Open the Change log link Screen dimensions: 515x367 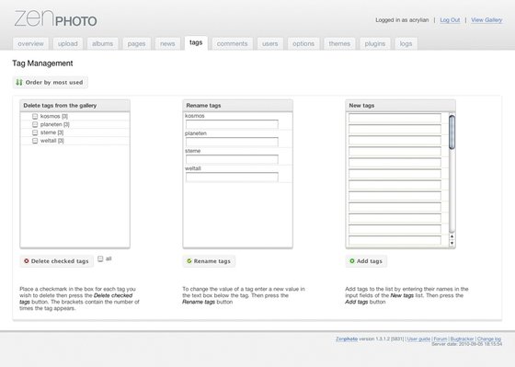tap(489, 338)
